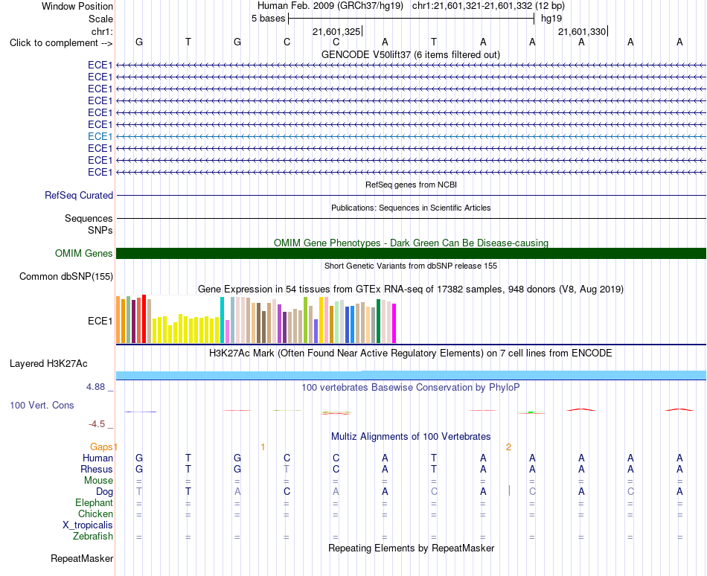Click the magenta last bar in GTEx chart
The height and width of the screenshot is (576, 707).
[394, 324]
